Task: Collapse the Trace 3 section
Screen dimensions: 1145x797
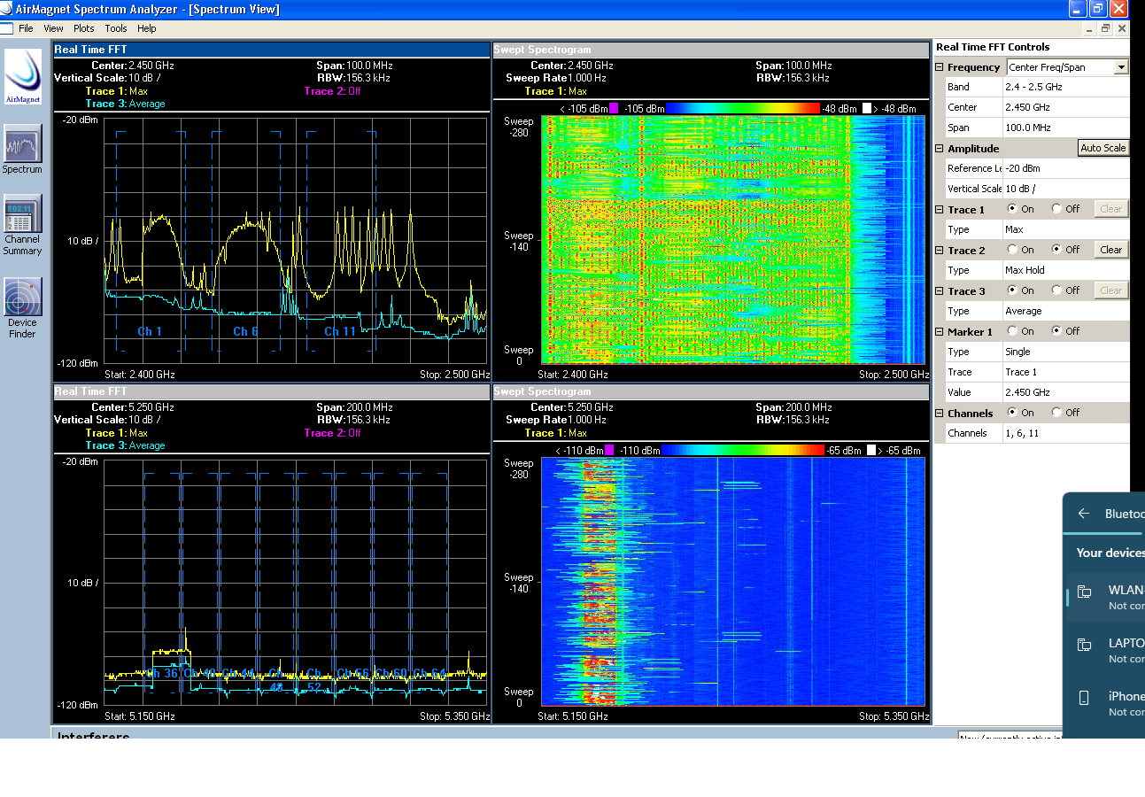Action: pyautogui.click(x=940, y=291)
